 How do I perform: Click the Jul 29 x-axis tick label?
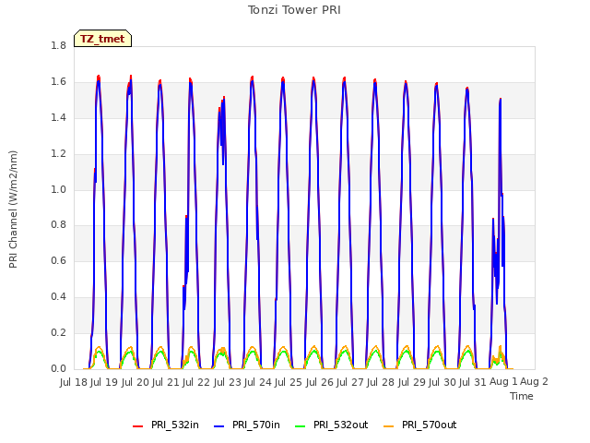click(x=412, y=382)
